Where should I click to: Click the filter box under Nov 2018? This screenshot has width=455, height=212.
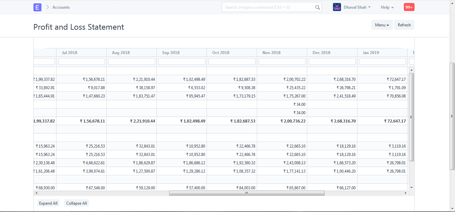282,61
